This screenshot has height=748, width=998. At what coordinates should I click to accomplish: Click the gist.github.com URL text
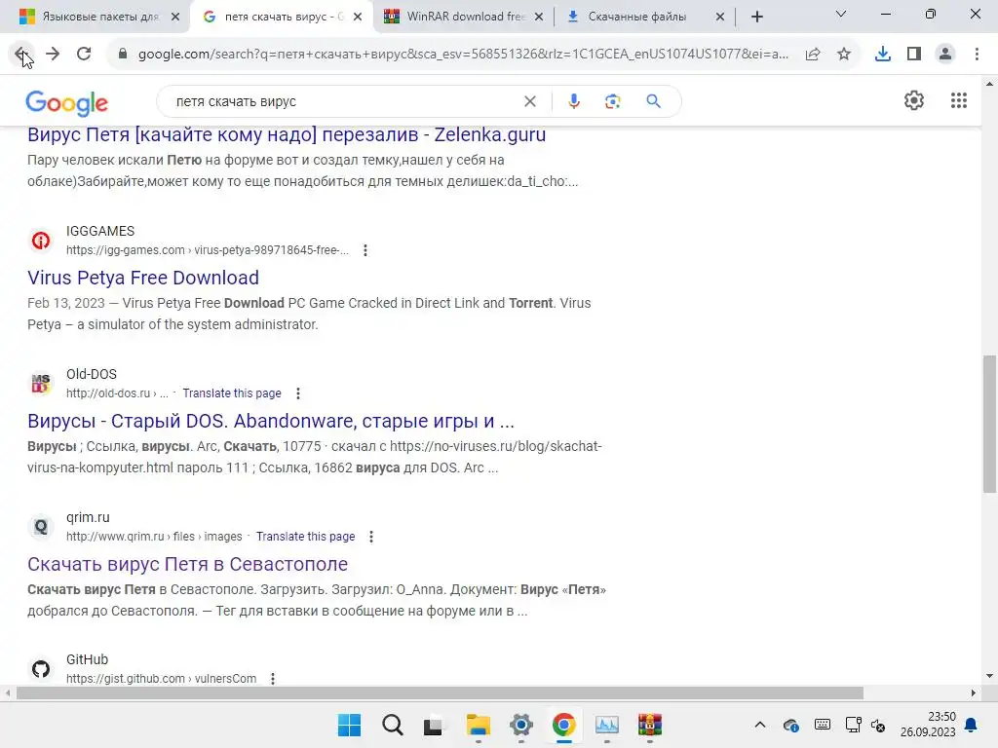tap(161, 679)
